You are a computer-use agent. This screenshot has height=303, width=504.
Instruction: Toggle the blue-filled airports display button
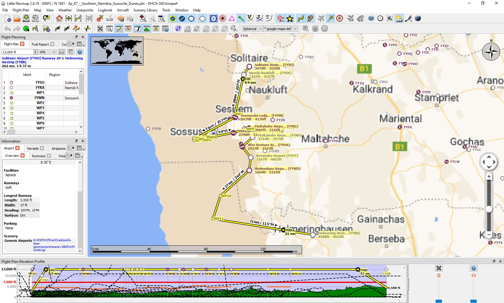[182, 19]
